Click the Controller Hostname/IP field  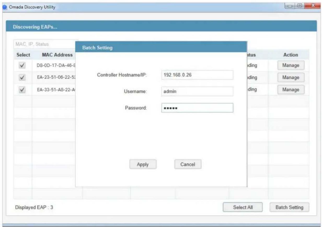pos(197,75)
